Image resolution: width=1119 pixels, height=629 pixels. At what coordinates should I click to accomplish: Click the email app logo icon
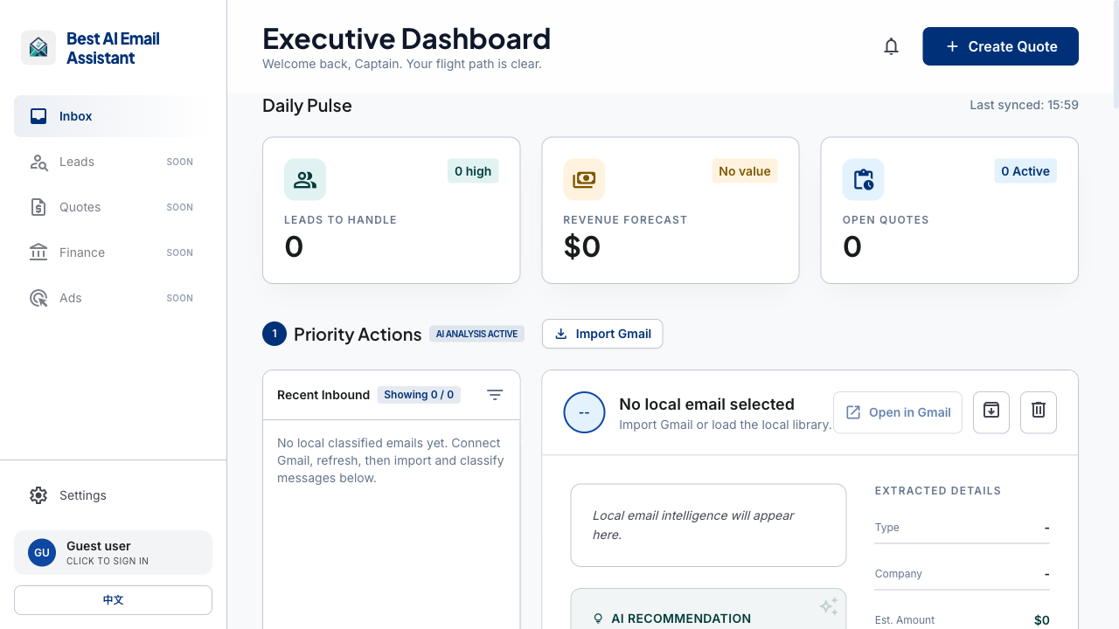38,47
